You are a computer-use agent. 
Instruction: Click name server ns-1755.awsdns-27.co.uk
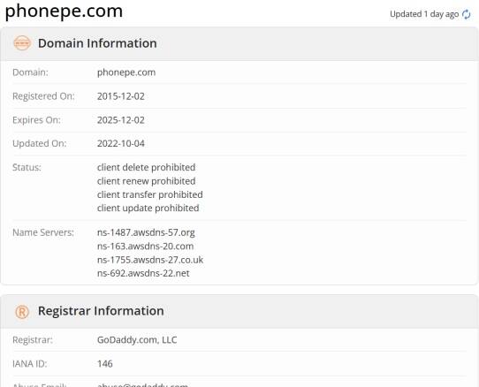pos(150,260)
